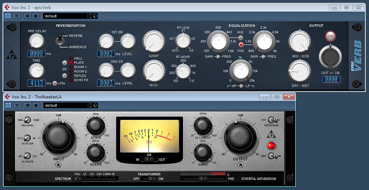The height and width of the screenshot is (190, 369).
Task: Click the preset management icon in epicVerb
Action: coord(95,16)
